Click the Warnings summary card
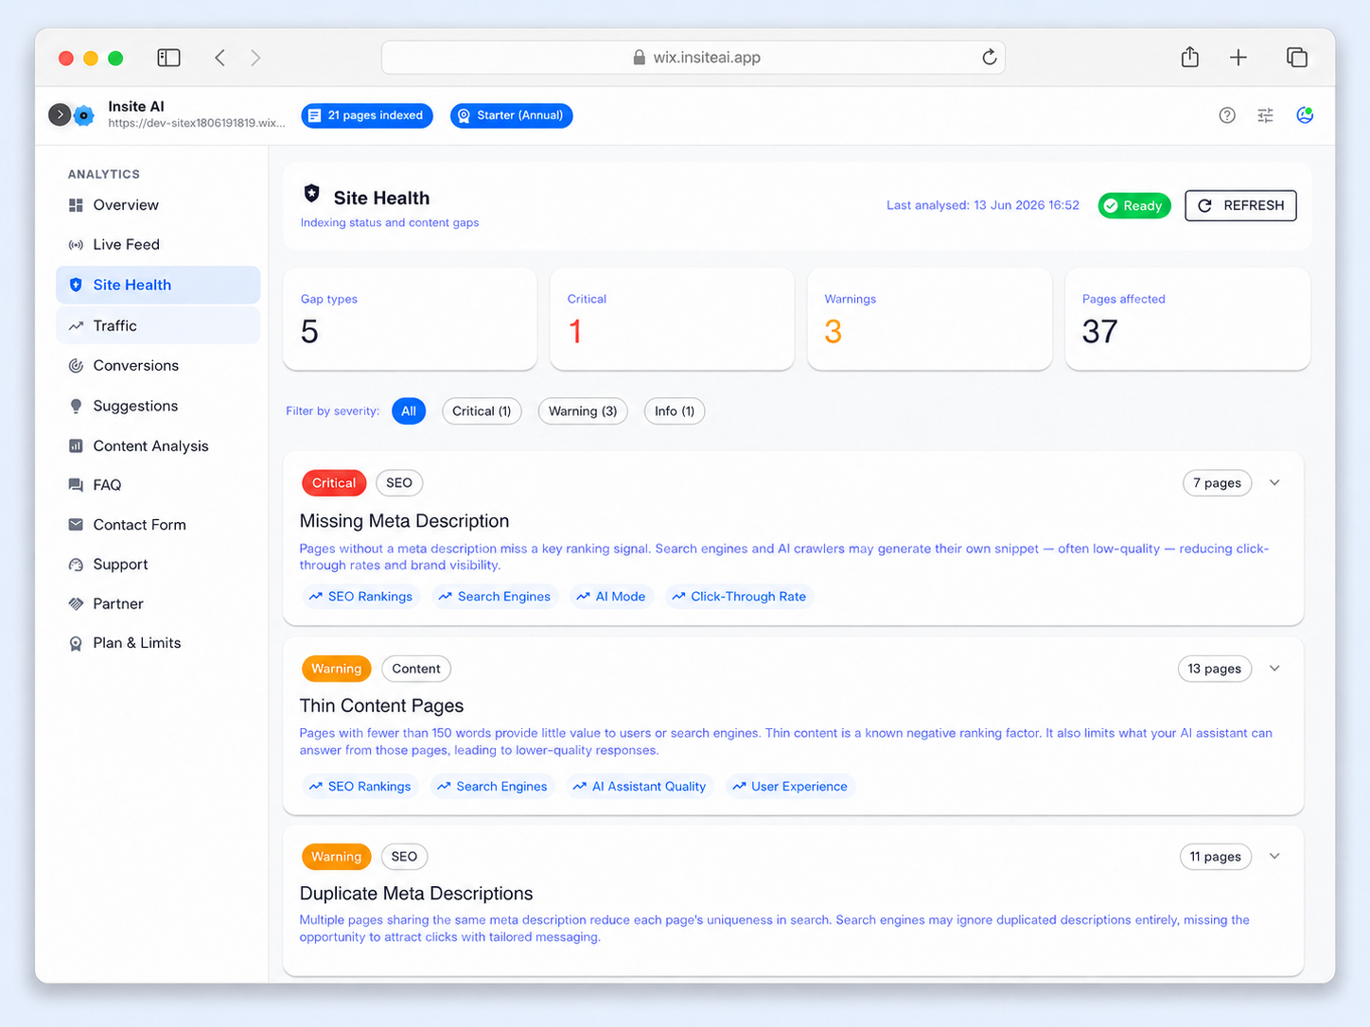The image size is (1370, 1027). 929,319
